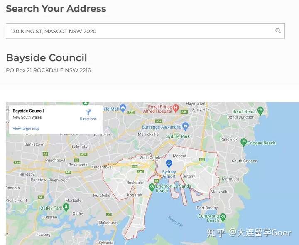Open the View larger map link
The height and width of the screenshot is (245, 299).
[x=26, y=129]
